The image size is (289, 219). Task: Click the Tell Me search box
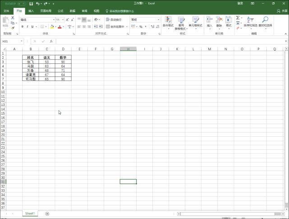pyautogui.click(x=120, y=11)
